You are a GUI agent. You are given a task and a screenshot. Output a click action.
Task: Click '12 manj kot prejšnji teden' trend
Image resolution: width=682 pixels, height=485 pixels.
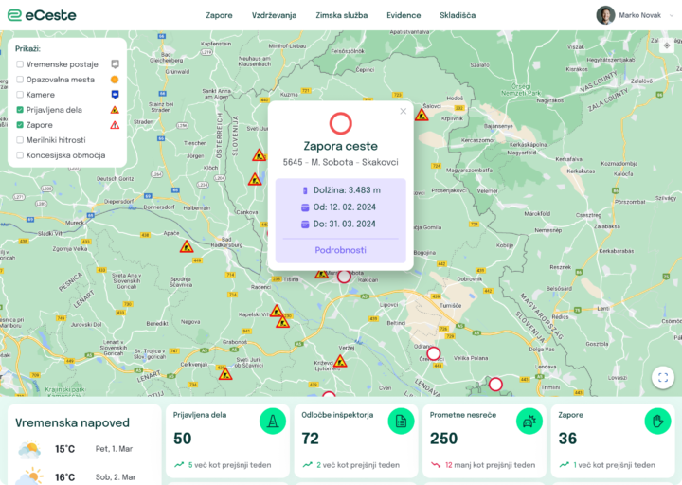[483, 465]
